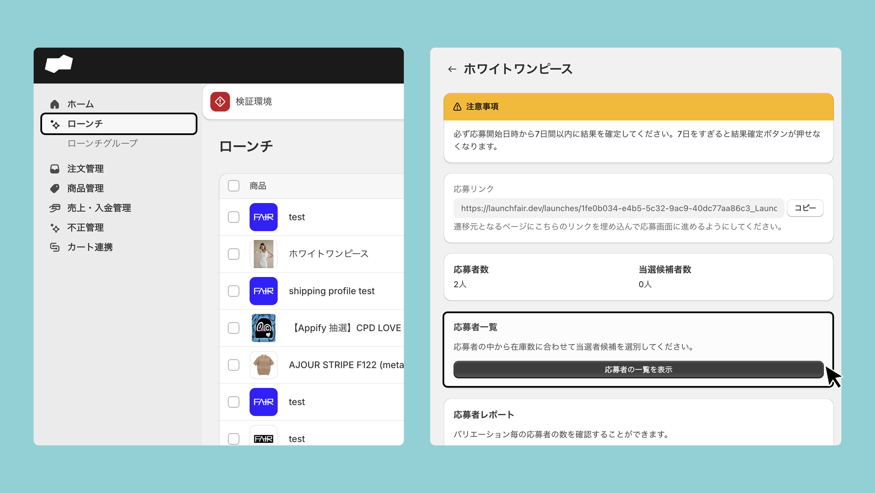Viewport: 875px width, 493px height.
Task: Click the cart integration link icon
Action: pos(55,247)
